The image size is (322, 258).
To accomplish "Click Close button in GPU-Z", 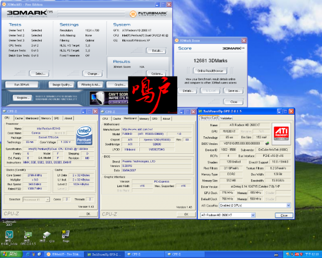I will click(x=284, y=215).
